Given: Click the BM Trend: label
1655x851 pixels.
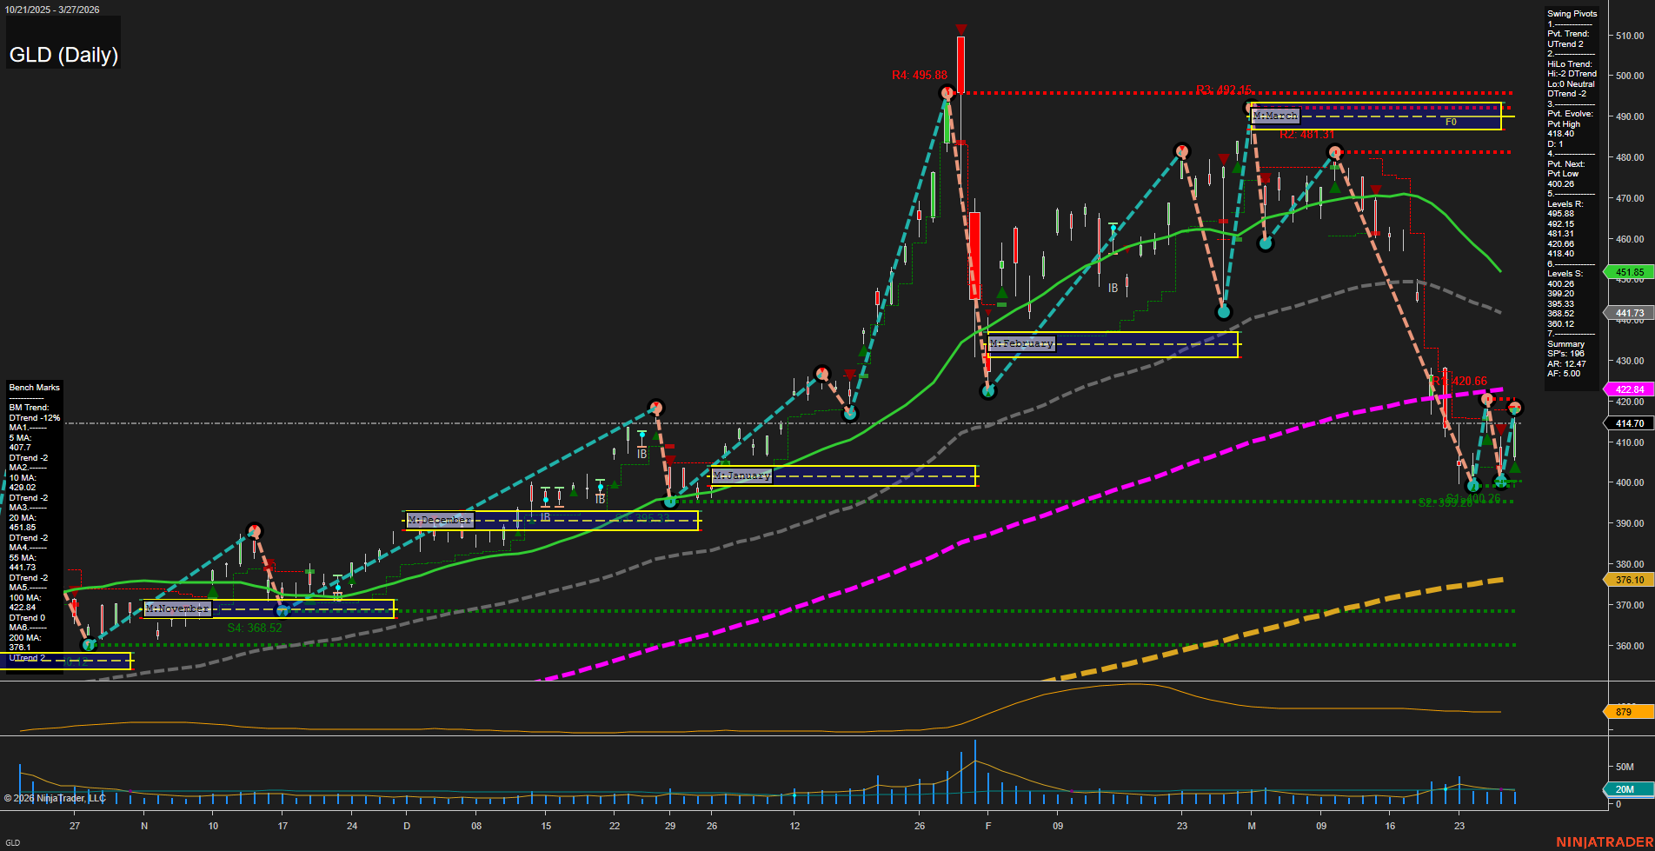Looking at the screenshot, I should (29, 408).
